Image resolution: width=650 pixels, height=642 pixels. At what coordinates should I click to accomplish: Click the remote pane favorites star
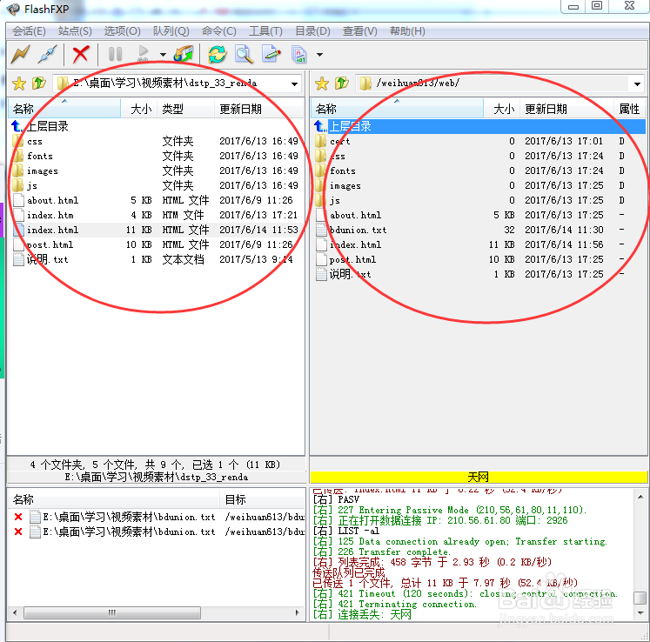click(x=322, y=84)
